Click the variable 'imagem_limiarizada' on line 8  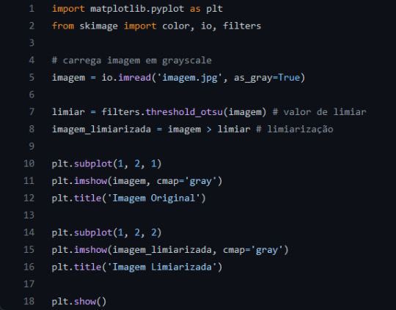pyautogui.click(x=101, y=130)
